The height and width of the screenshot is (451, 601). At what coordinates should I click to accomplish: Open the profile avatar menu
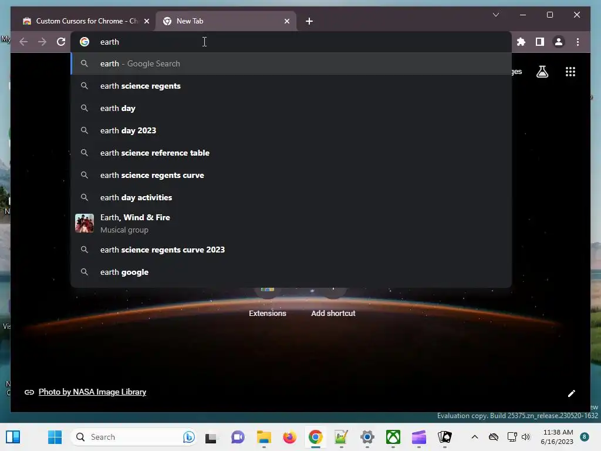tap(559, 42)
